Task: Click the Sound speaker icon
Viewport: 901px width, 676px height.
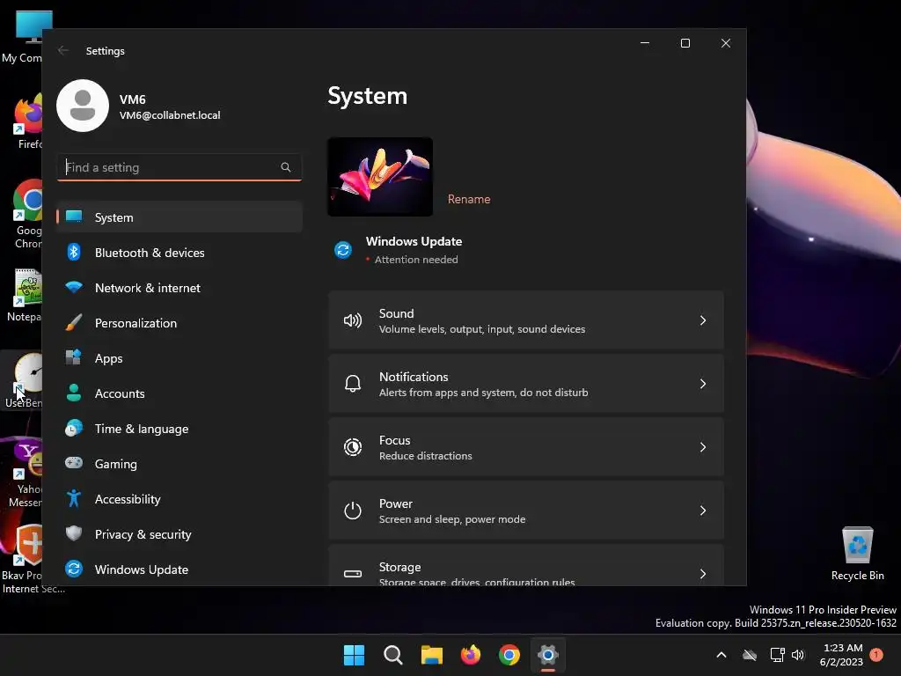Action: (353, 320)
